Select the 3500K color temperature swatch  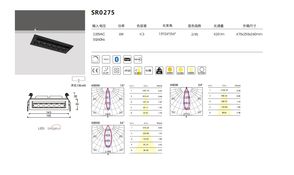[x=181, y=71]
